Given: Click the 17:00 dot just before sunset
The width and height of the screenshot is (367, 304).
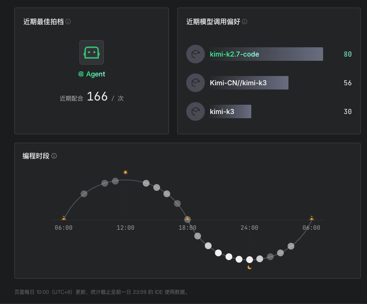Looking at the screenshot, I should pos(177,204).
